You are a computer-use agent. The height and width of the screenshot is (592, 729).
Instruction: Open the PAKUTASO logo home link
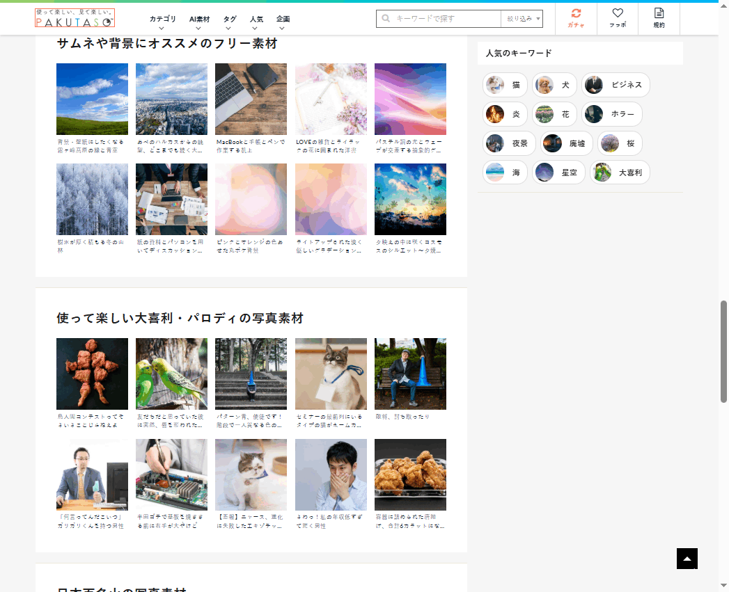point(75,18)
